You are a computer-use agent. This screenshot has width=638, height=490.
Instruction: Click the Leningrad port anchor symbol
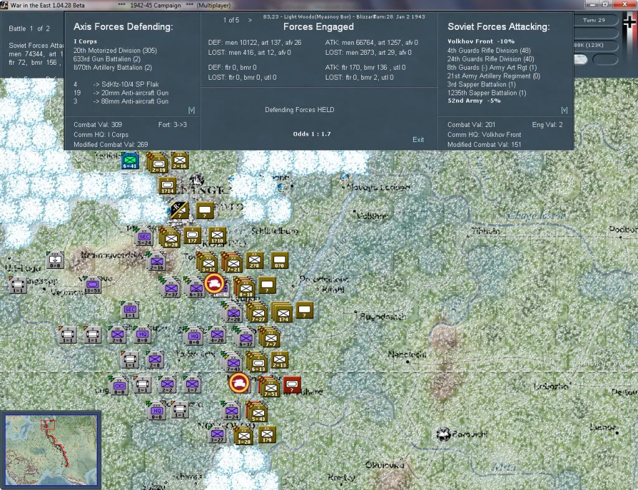click(197, 179)
